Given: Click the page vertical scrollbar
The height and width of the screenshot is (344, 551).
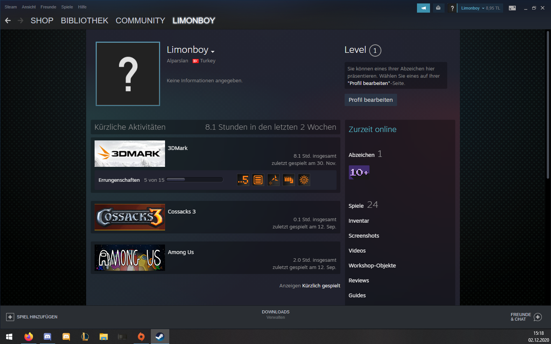Looking at the screenshot, I should [x=548, y=105].
